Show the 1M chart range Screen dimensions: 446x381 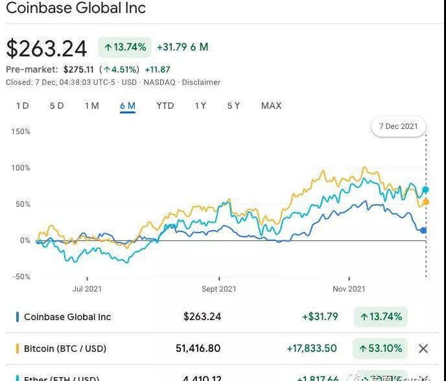click(x=91, y=106)
